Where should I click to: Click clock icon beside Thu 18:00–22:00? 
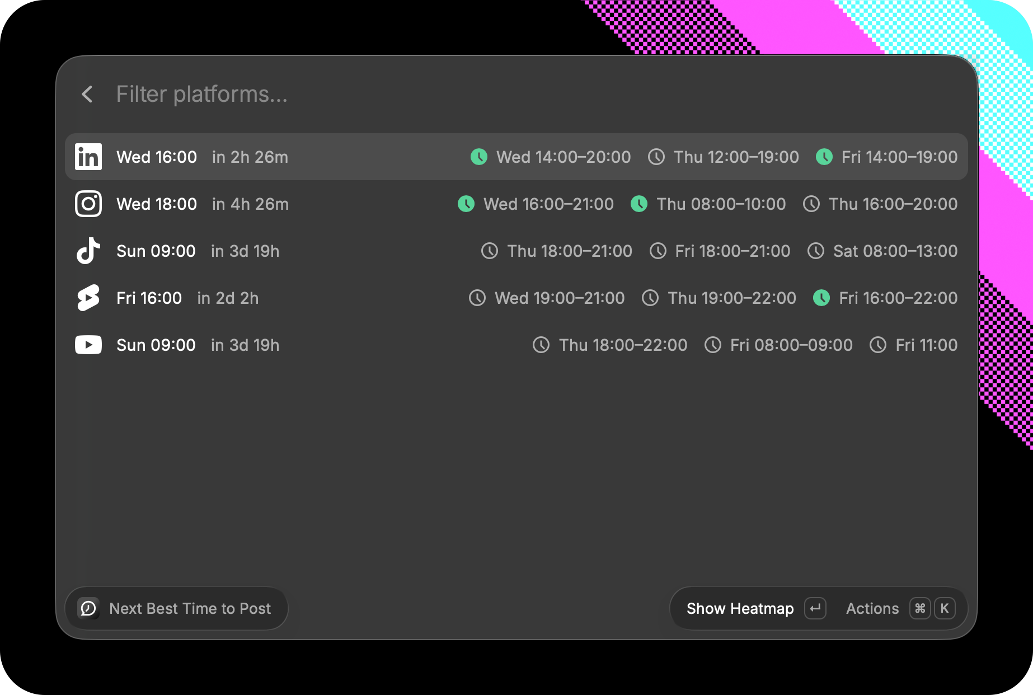[x=541, y=345]
